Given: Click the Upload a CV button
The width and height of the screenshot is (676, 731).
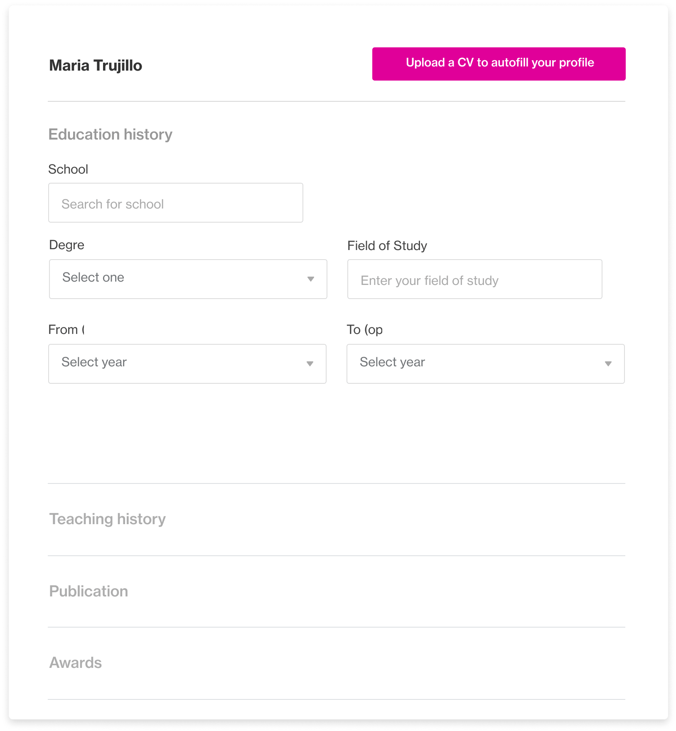Looking at the screenshot, I should click(x=499, y=64).
